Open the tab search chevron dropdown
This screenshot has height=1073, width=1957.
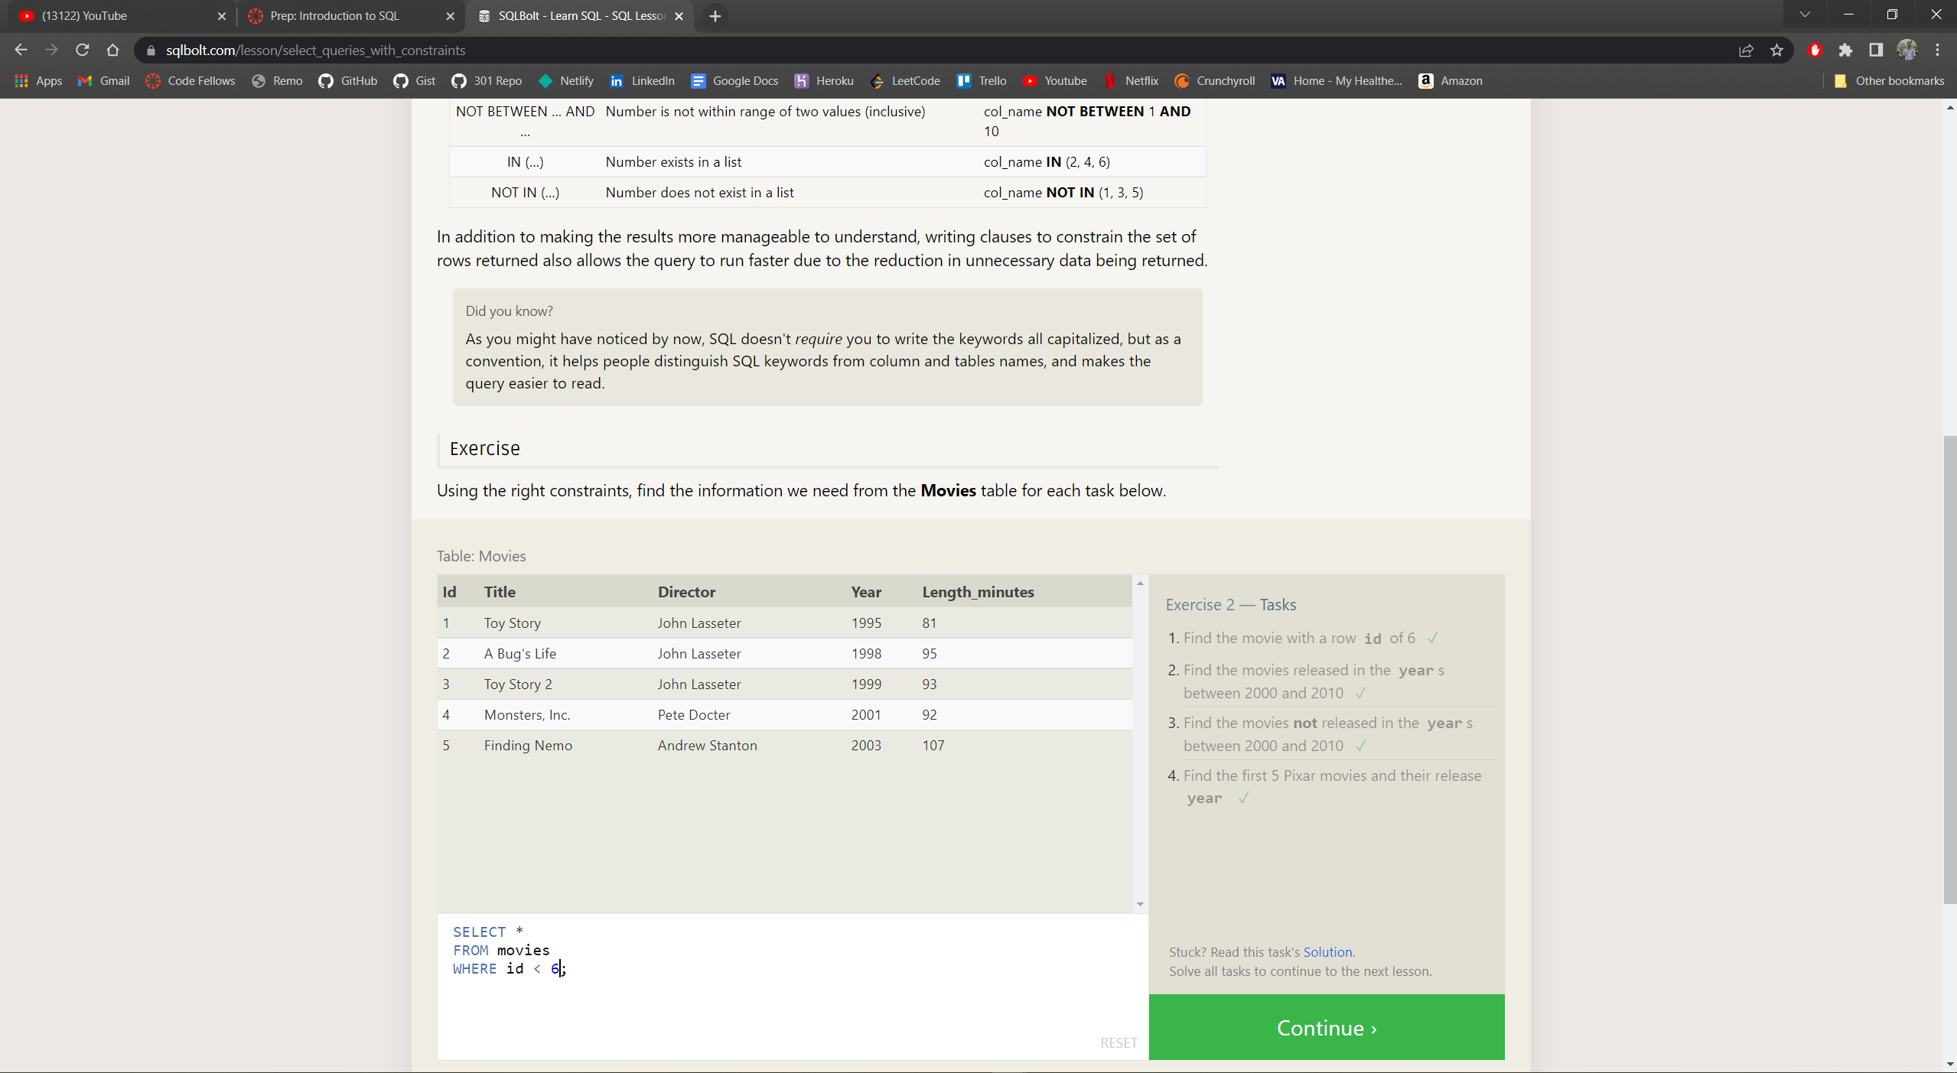[1805, 15]
